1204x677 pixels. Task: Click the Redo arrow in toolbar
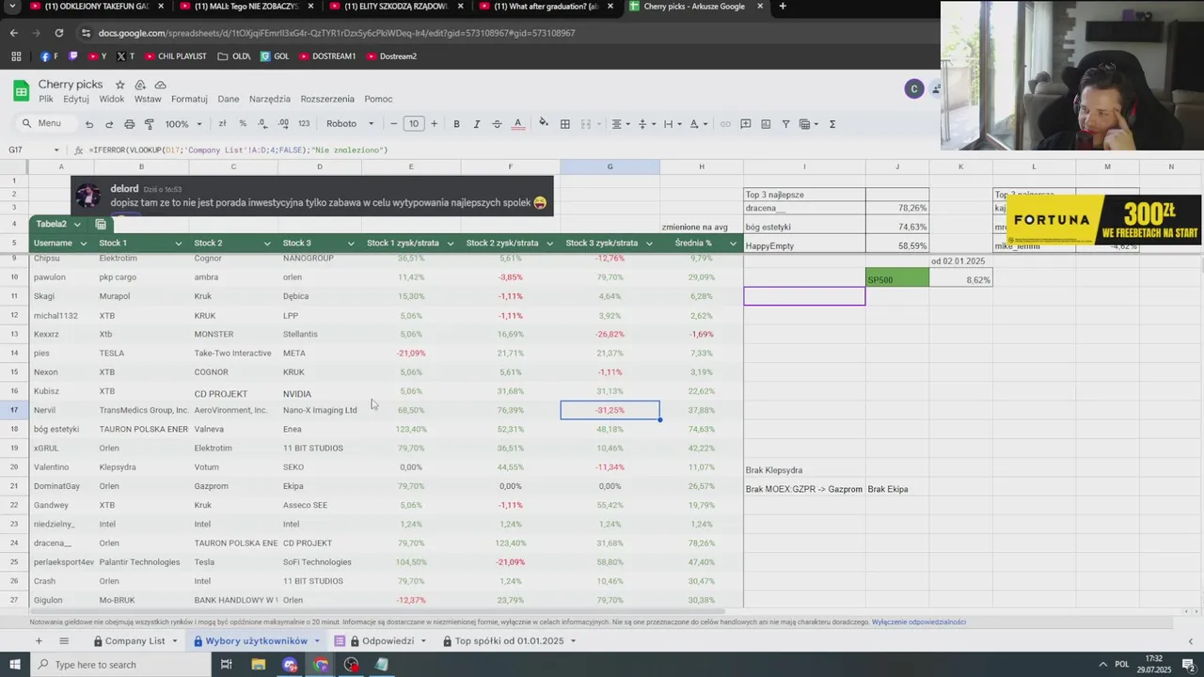[109, 124]
